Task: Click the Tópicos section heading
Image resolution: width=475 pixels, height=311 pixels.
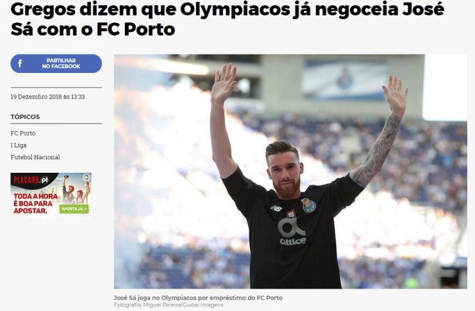Action: point(25,116)
